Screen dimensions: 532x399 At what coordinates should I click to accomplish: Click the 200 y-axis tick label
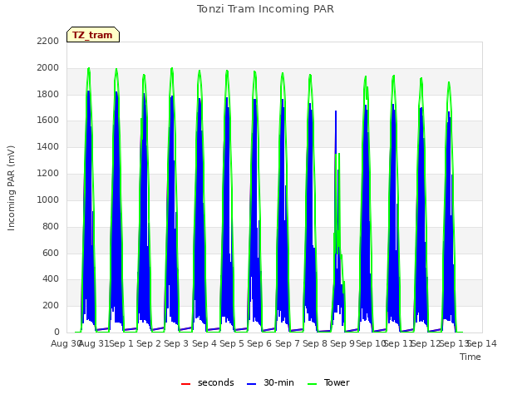51,305
